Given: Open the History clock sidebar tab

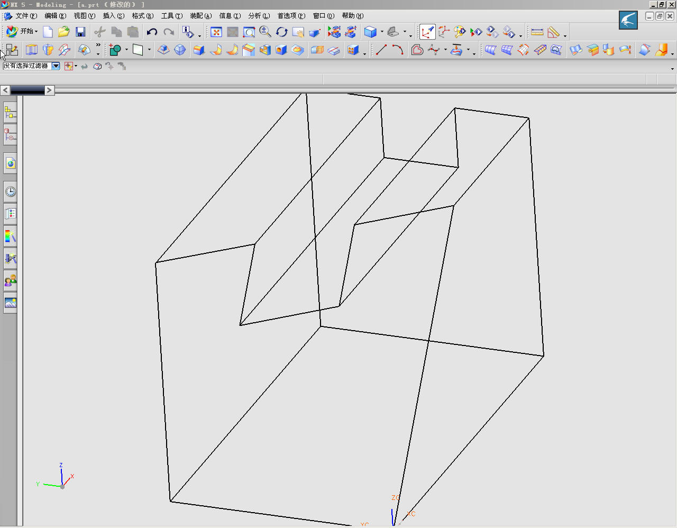Looking at the screenshot, I should click(10, 191).
